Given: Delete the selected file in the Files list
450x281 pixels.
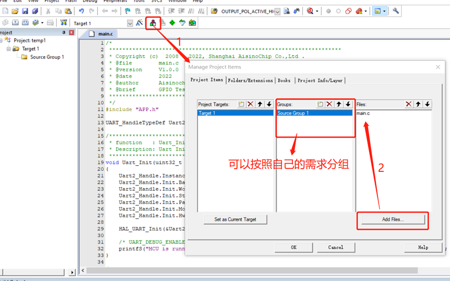Looking at the screenshot, I should point(408,104).
